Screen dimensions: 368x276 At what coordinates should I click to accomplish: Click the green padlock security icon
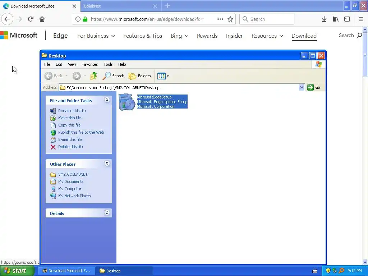pyautogui.click(x=85, y=19)
